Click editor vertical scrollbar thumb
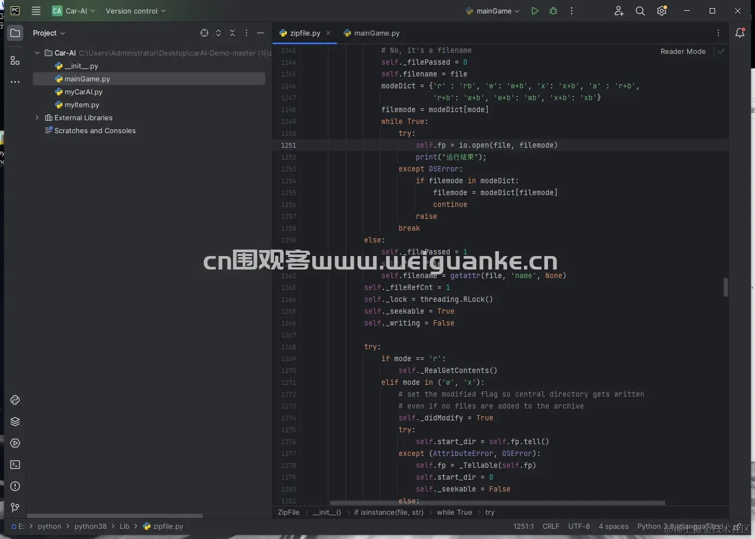The width and height of the screenshot is (755, 539). click(x=725, y=287)
